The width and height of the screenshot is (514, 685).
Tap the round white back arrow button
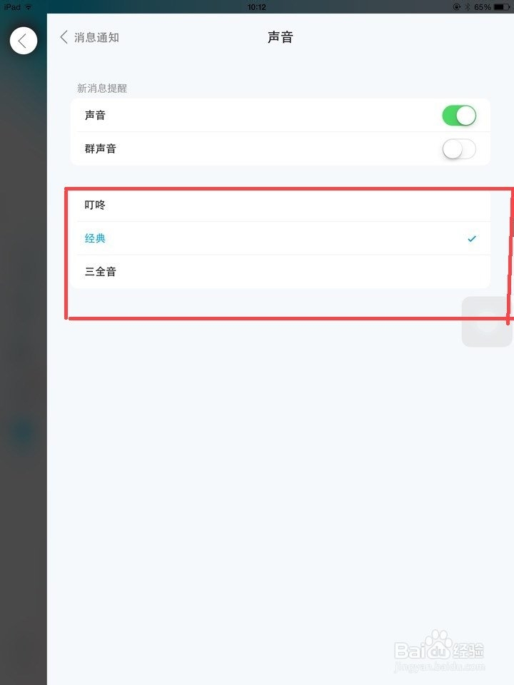(23, 41)
